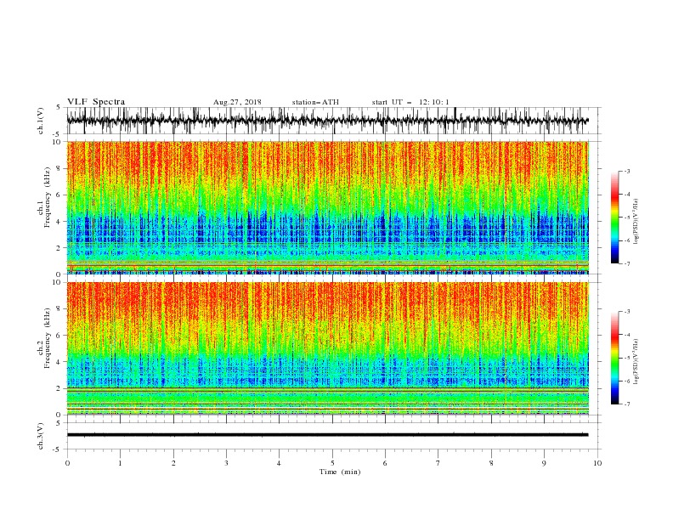673x520 pixels.
Task: Click the ch.1 color bar log(PSD) label
Action: tap(636, 222)
